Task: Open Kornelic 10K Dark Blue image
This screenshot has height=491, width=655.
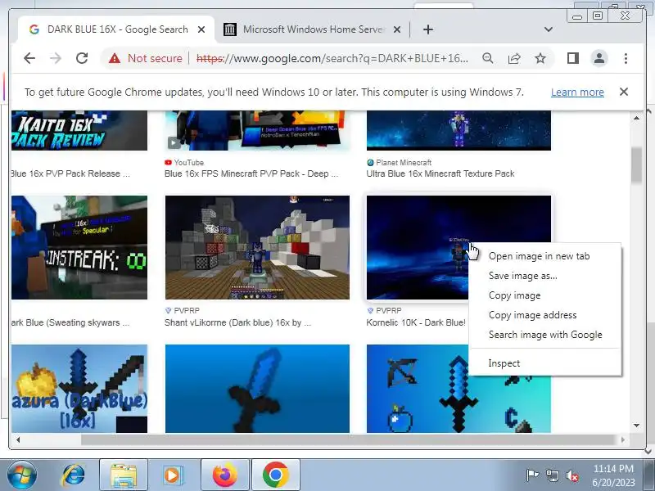Action: pyautogui.click(x=418, y=247)
